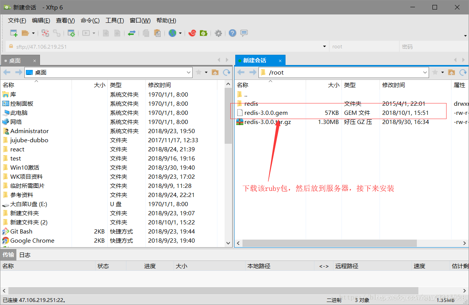Click the transfer right arrow icon
The image size is (469, 305).
(x=118, y=33)
